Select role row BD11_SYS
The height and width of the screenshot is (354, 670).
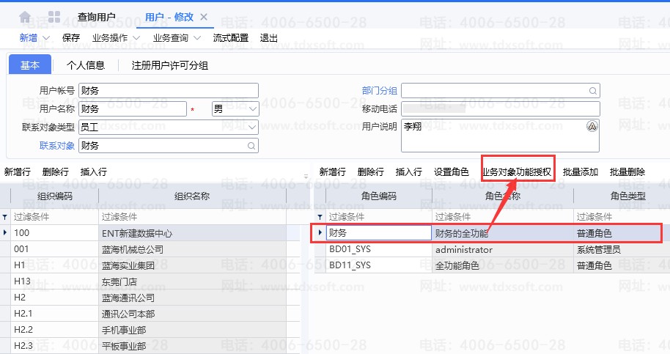tap(492, 265)
